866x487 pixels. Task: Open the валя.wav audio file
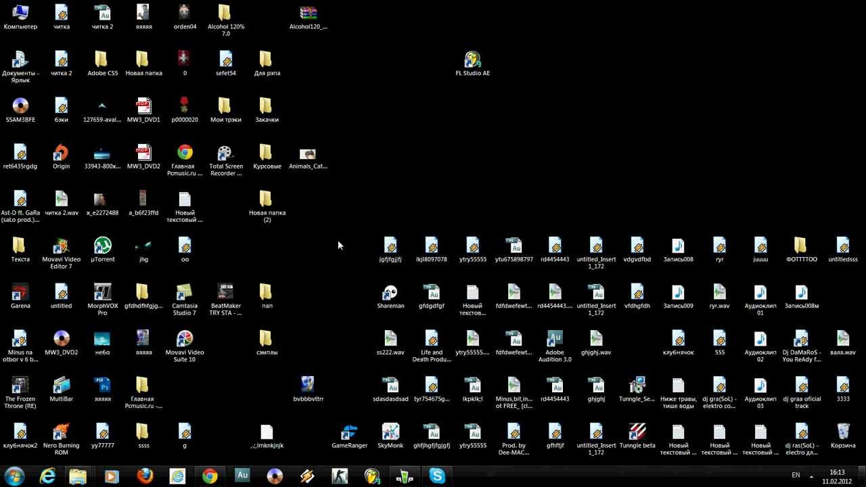pyautogui.click(x=843, y=344)
